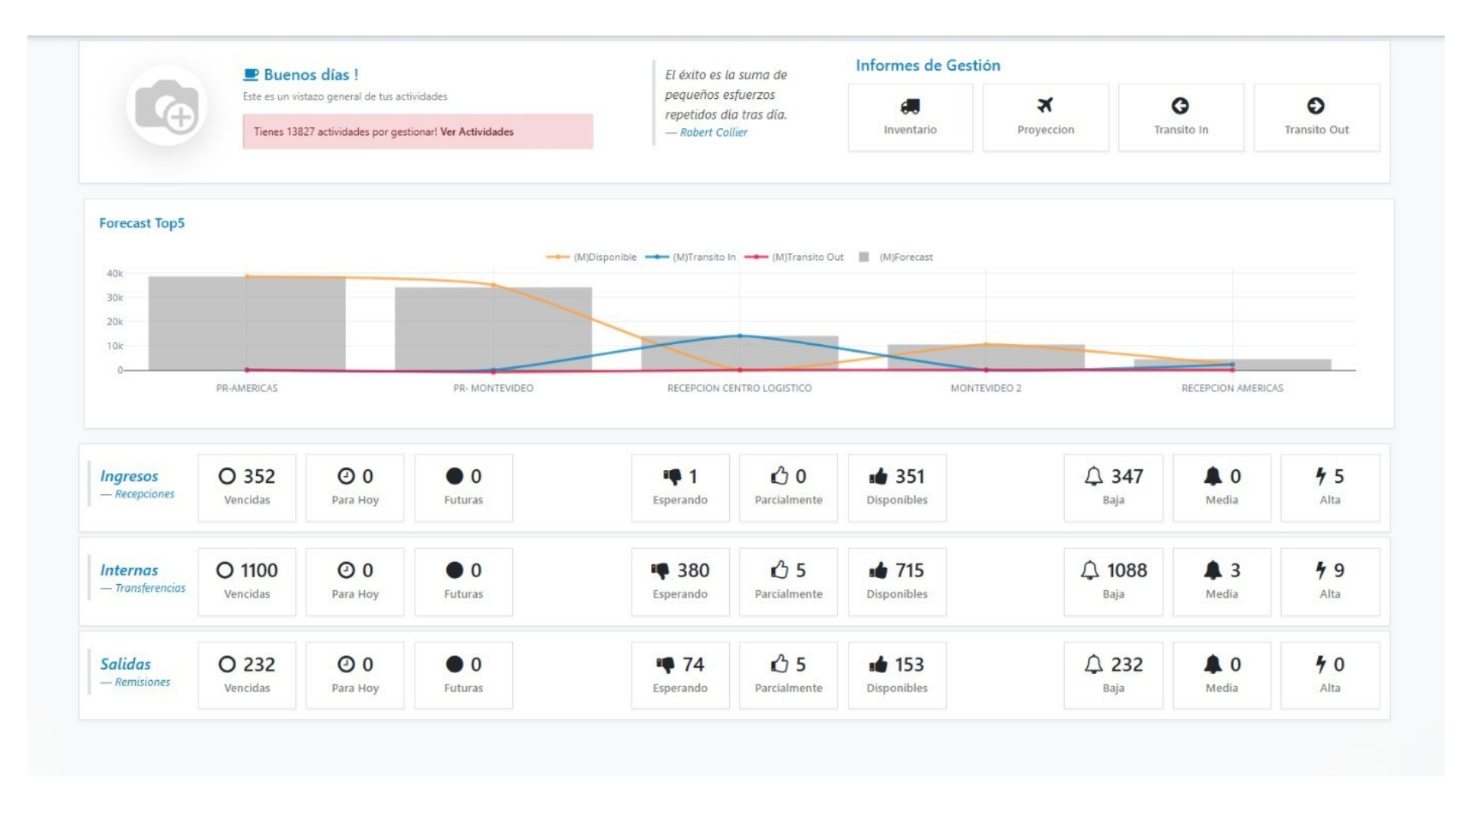Click the Inventario truck icon
The width and height of the screenshot is (1472, 828).
(911, 106)
